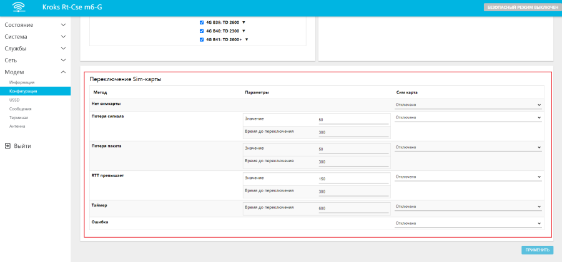Open the Сим карта dropdown for Потеря сигнала
562x262 pixels.
468,117
